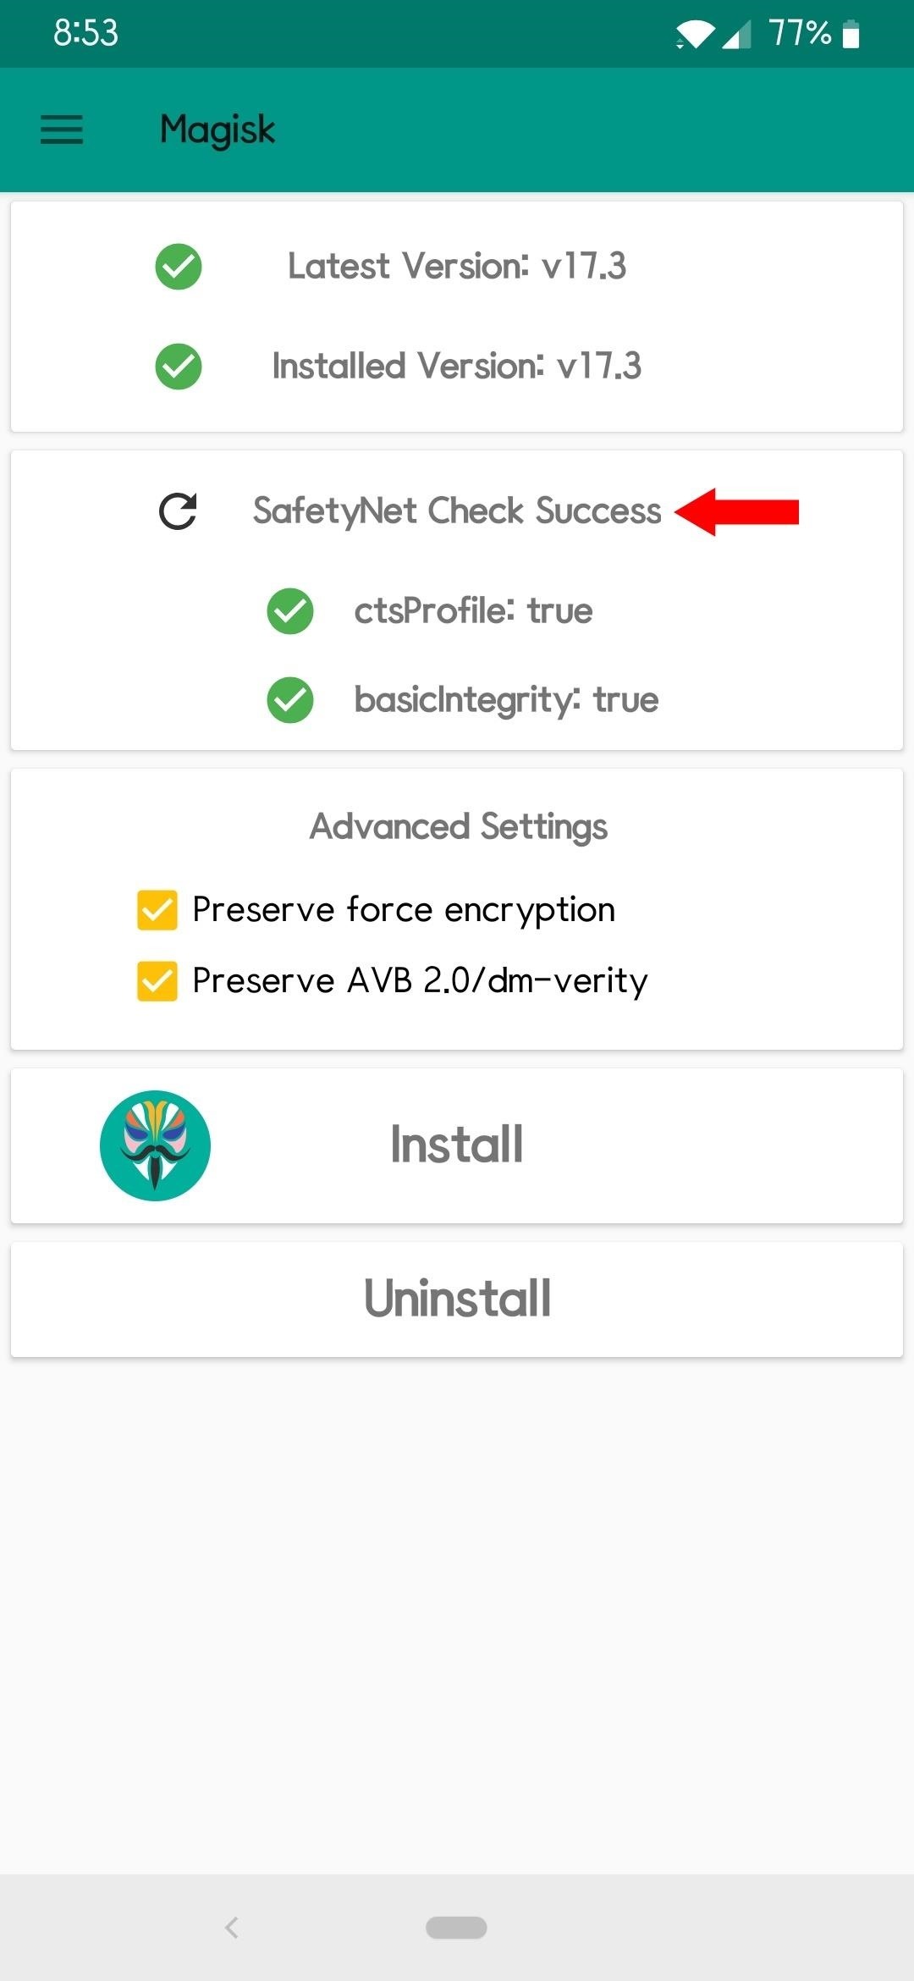Tap the basicIntegrity green checkmark icon
Screen dimensions: 914x1981
[290, 700]
